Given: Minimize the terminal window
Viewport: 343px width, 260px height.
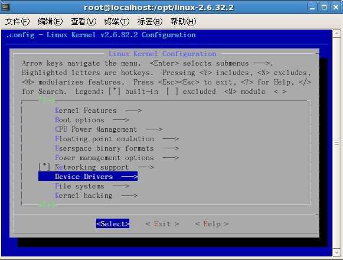Looking at the screenshot, I should click(x=312, y=8).
